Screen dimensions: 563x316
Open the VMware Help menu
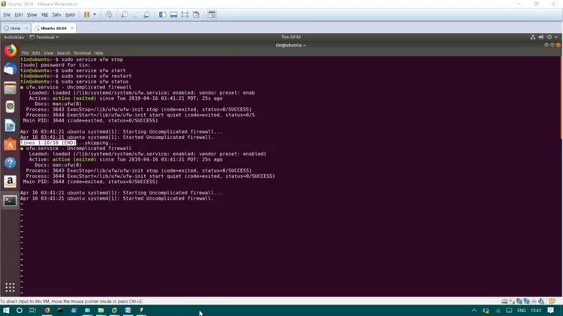[x=70, y=15]
